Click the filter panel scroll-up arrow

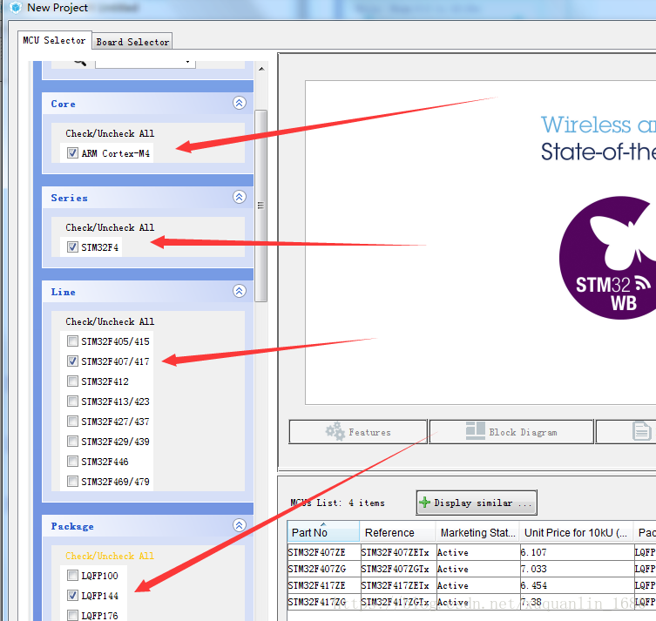[261, 69]
